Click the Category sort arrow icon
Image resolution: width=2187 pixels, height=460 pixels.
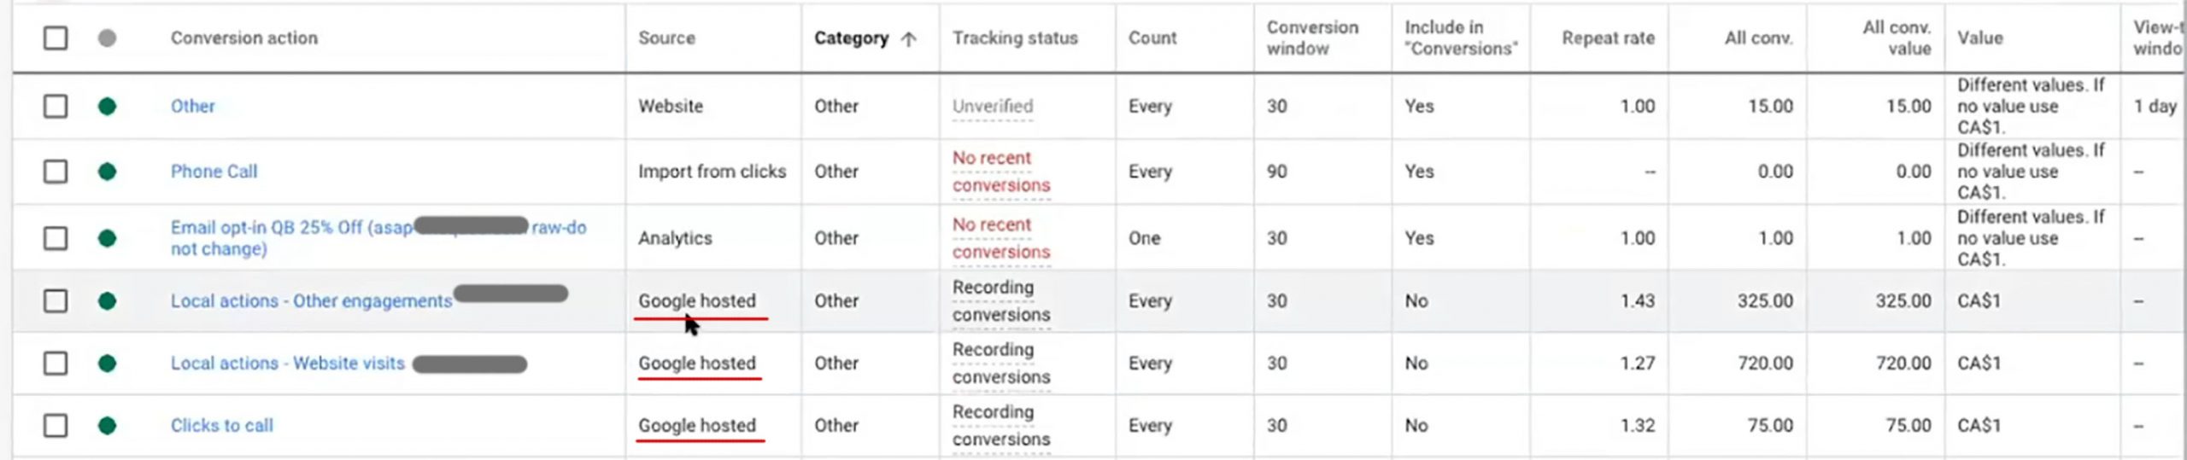click(909, 38)
